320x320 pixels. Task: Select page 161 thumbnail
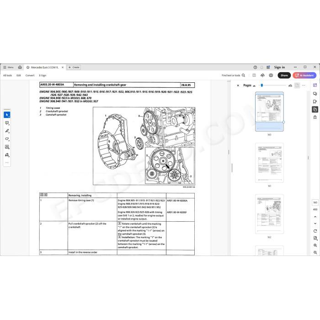tap(269, 163)
